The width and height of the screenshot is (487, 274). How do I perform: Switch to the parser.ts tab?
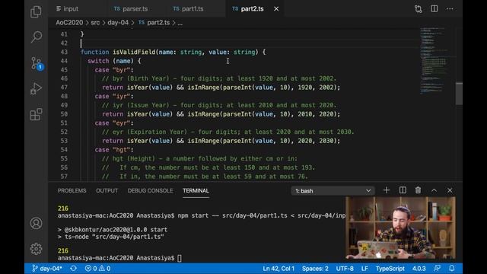[x=131, y=9]
